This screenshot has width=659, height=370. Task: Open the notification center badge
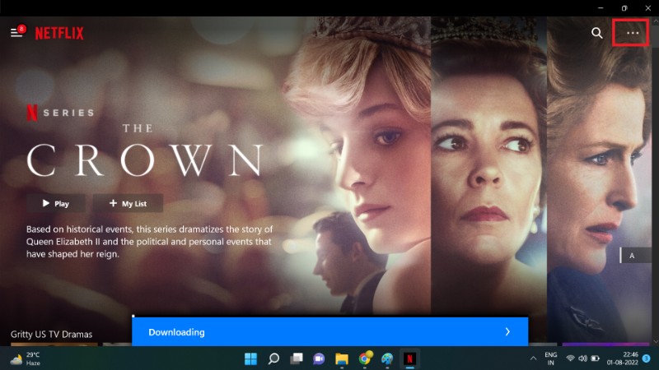click(x=647, y=358)
